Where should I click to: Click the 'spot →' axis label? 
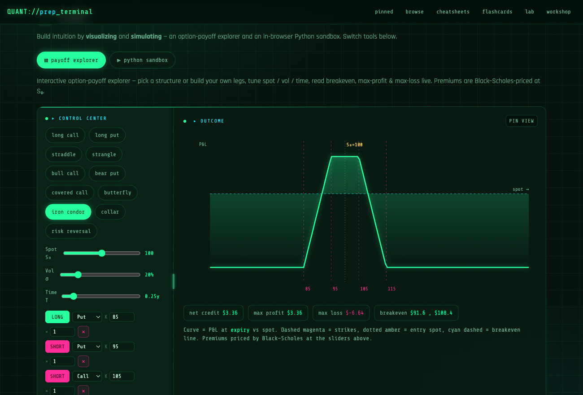(x=521, y=189)
